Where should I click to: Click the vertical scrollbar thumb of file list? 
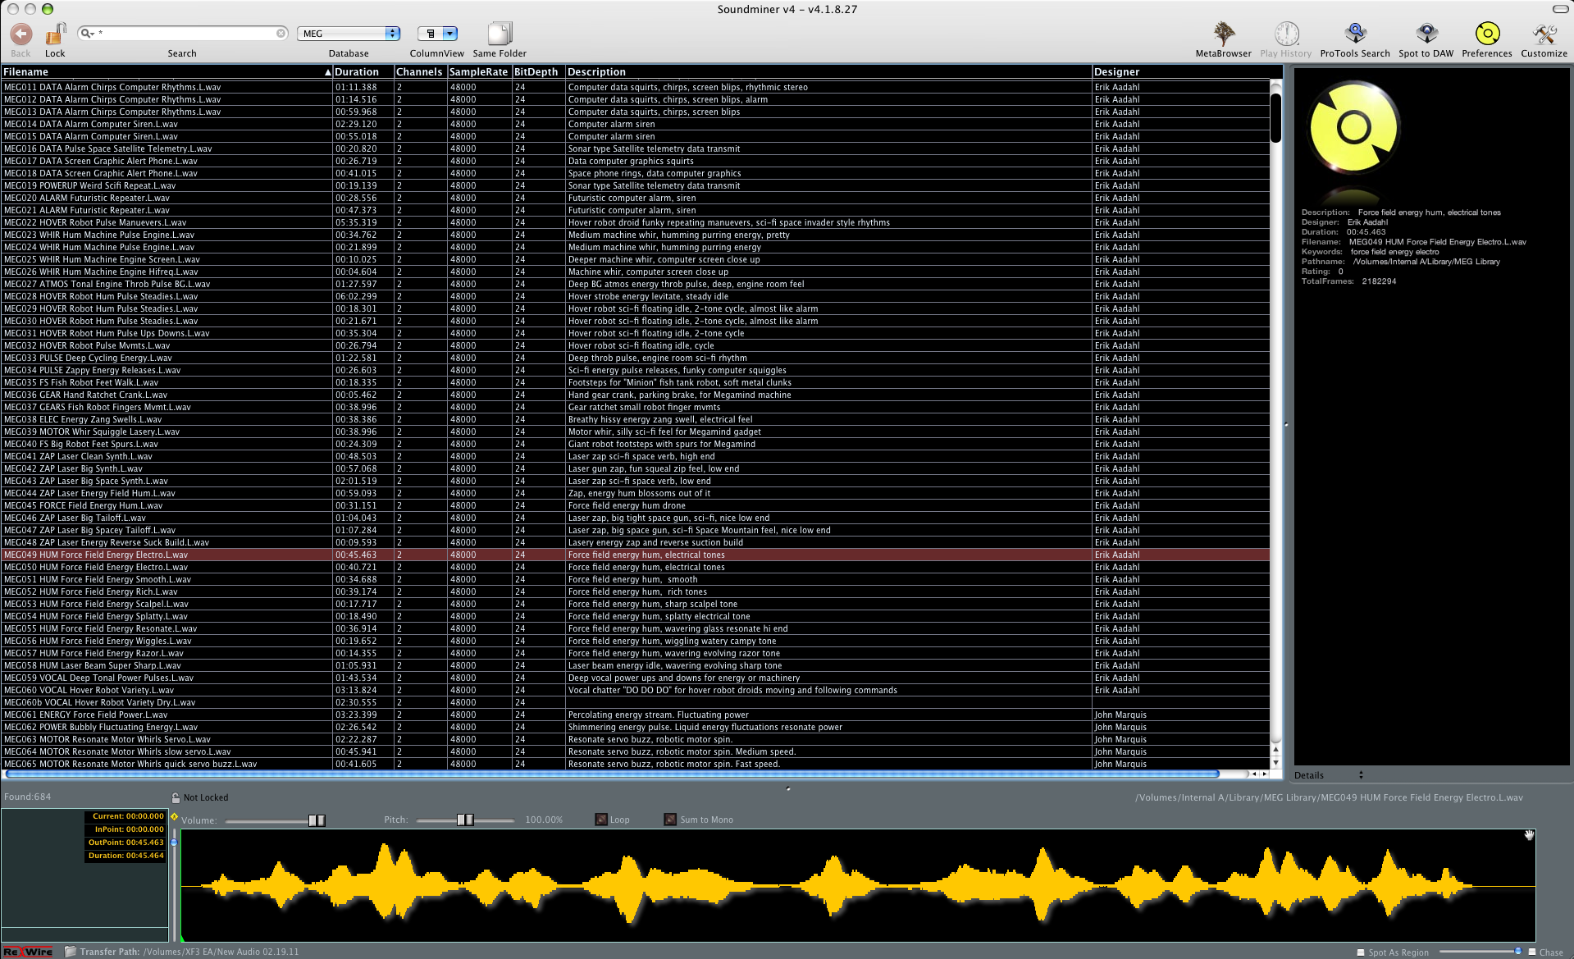point(1275,117)
